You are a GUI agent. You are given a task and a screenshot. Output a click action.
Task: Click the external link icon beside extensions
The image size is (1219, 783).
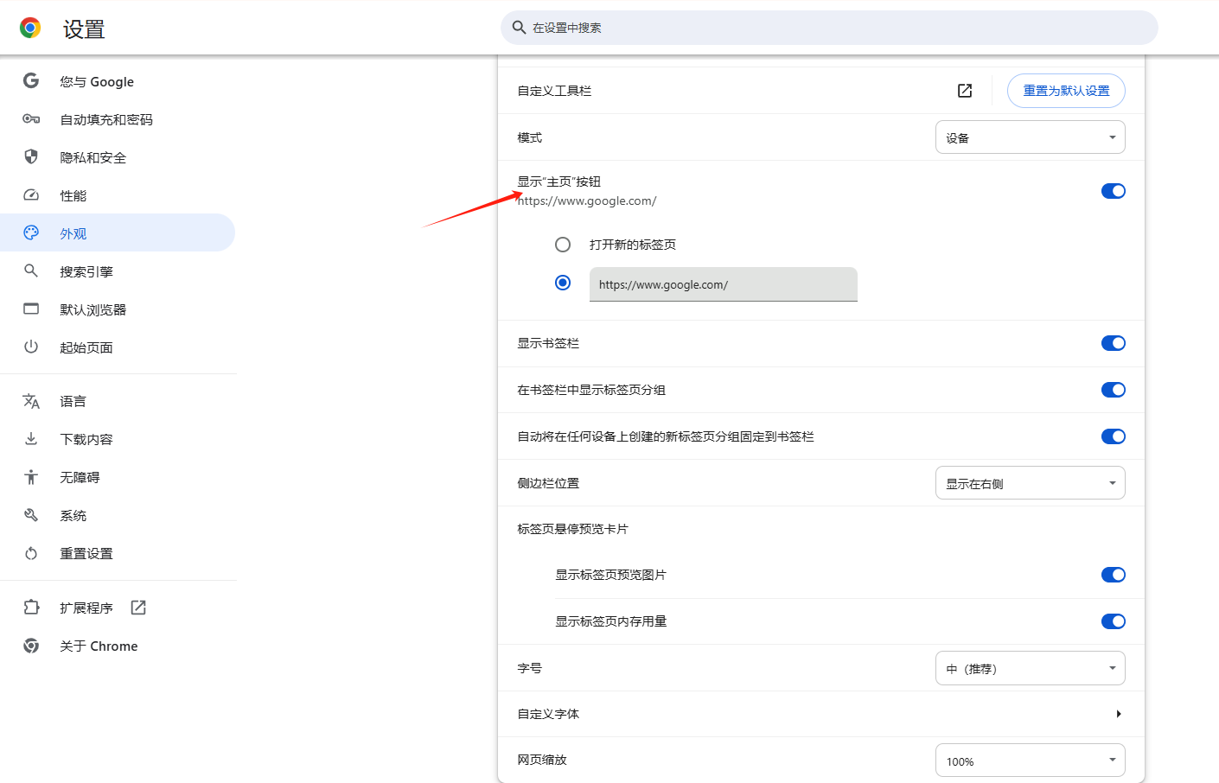tap(138, 608)
